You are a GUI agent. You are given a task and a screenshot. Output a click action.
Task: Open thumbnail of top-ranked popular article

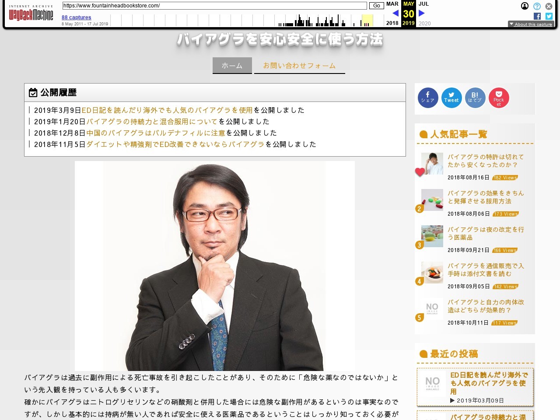click(x=432, y=164)
